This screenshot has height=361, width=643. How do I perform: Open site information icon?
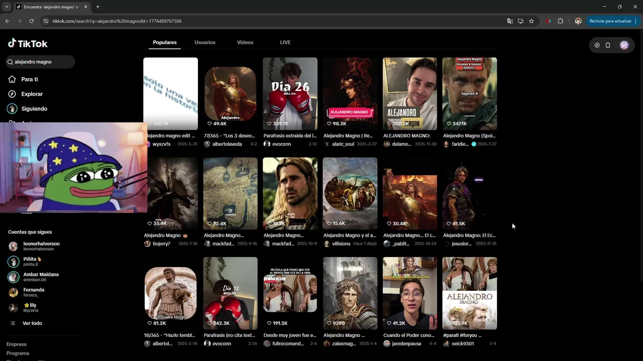[x=46, y=21]
